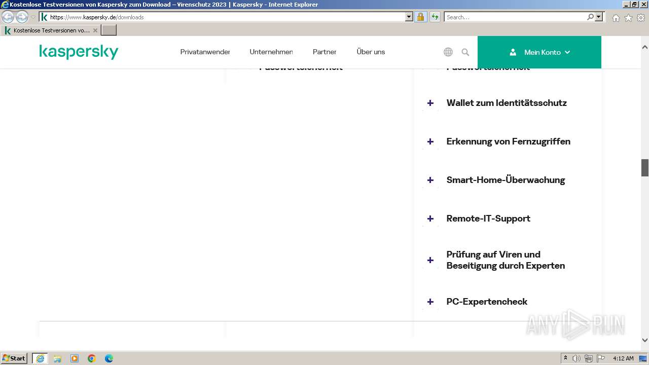Image resolution: width=649 pixels, height=365 pixels.
Task: Open Partner menu
Action: pos(324,52)
